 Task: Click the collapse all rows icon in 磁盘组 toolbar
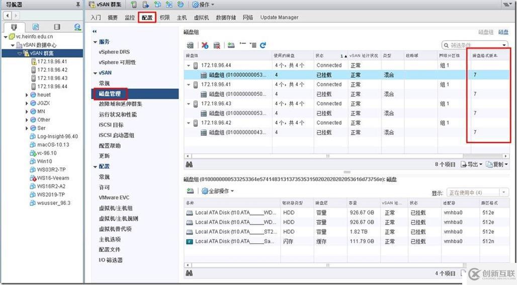(243, 44)
